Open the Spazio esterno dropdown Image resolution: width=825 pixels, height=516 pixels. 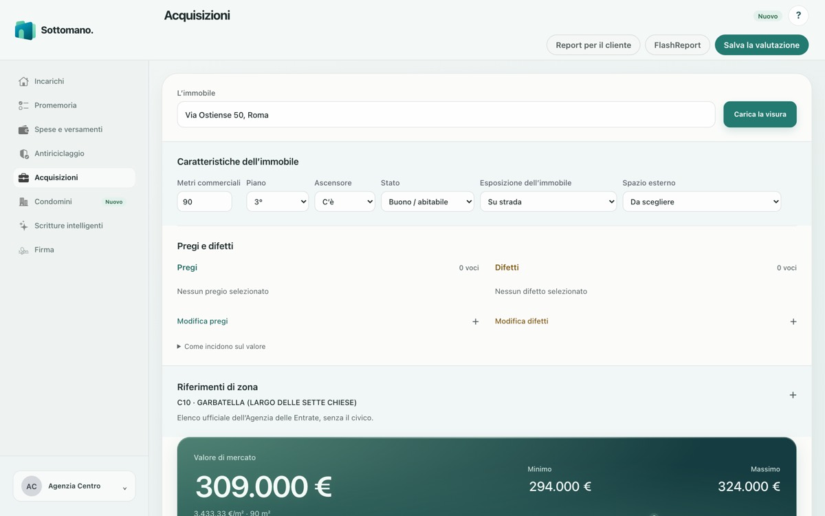pos(701,202)
